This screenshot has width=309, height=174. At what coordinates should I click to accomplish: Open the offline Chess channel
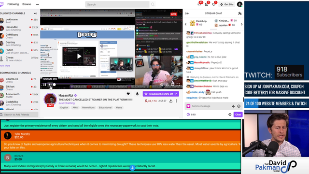coord(19,59)
